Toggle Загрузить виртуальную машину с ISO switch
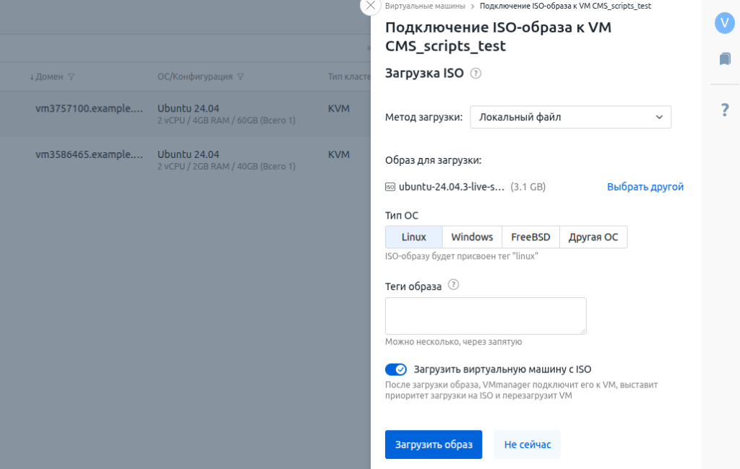The width and height of the screenshot is (740, 469). coord(396,369)
